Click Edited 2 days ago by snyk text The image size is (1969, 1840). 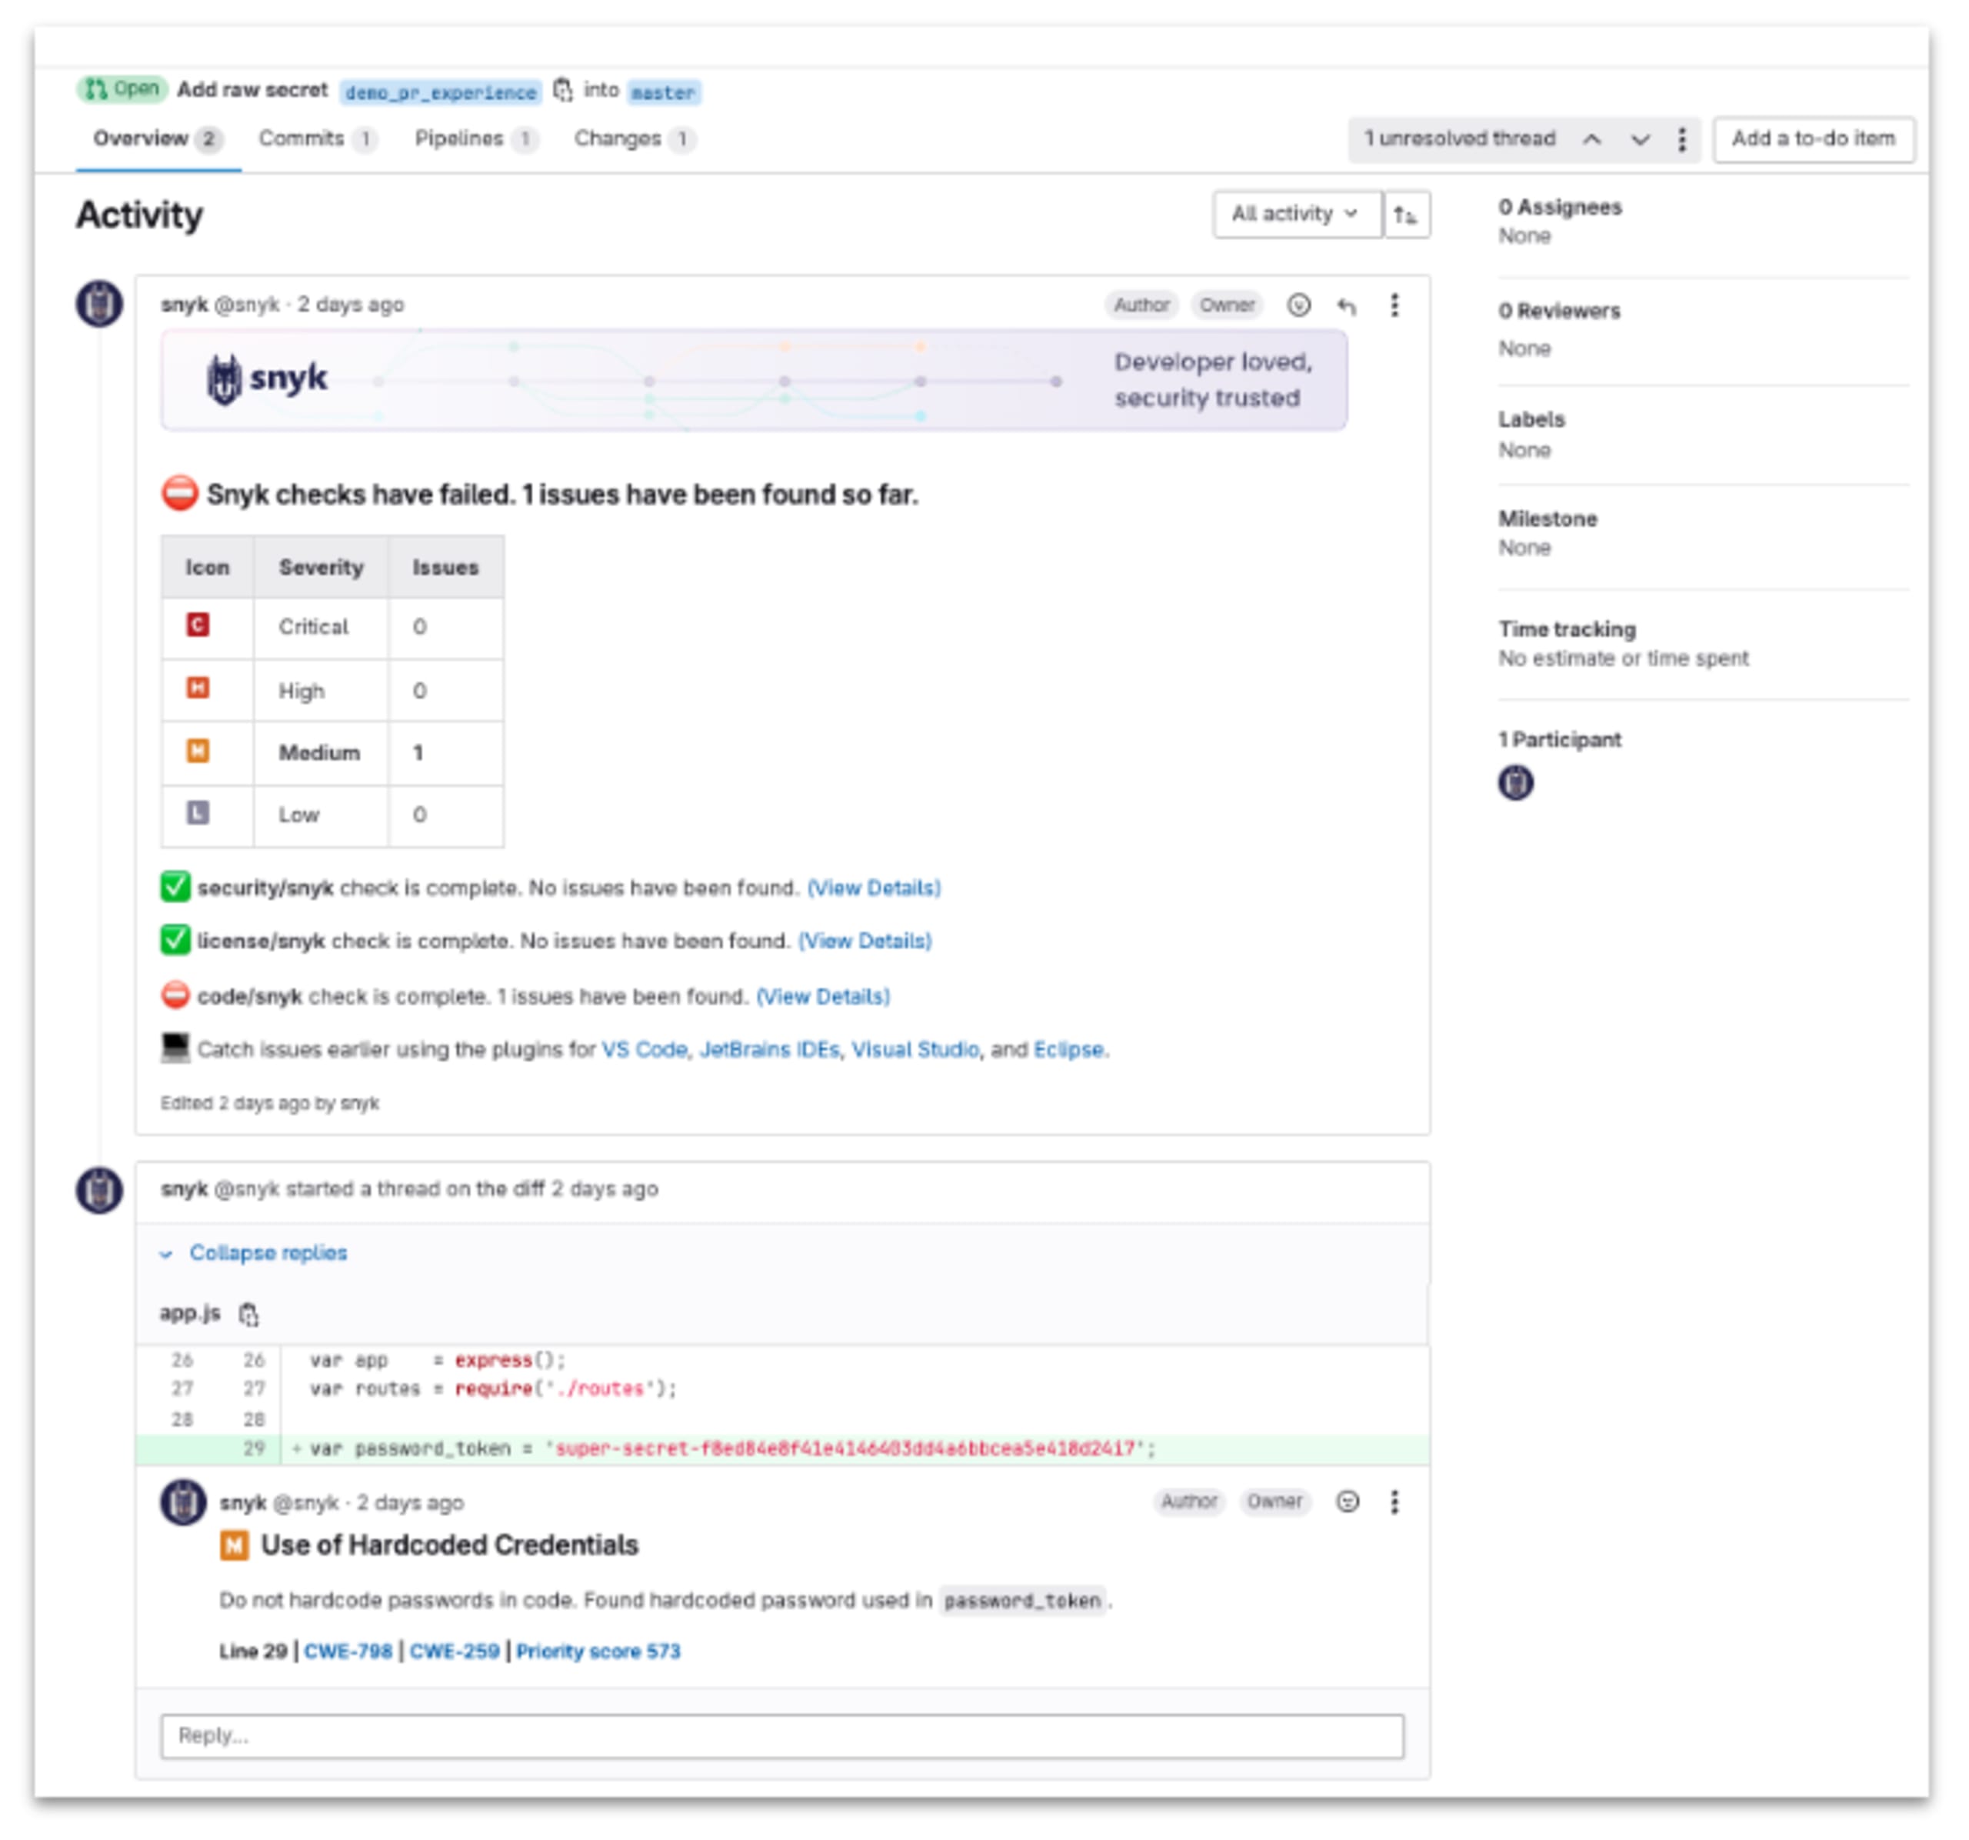(269, 1103)
